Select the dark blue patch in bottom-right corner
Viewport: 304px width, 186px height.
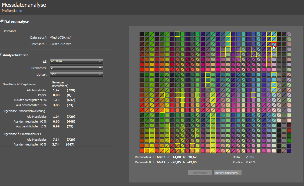pos(289,151)
